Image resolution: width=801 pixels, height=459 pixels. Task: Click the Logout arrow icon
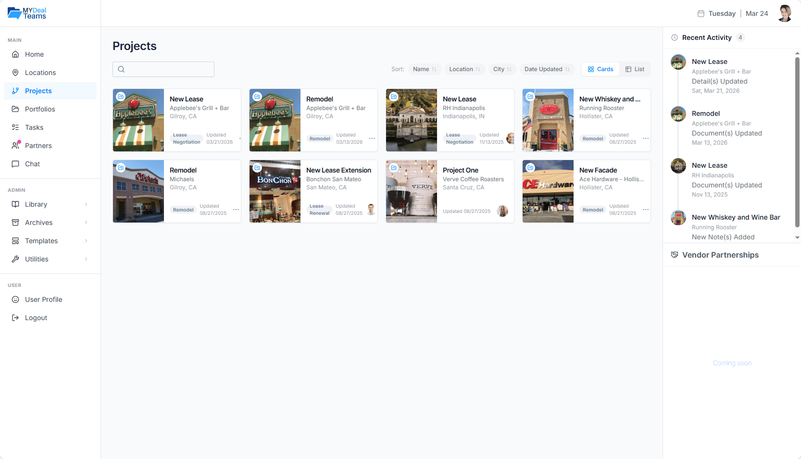pos(15,318)
